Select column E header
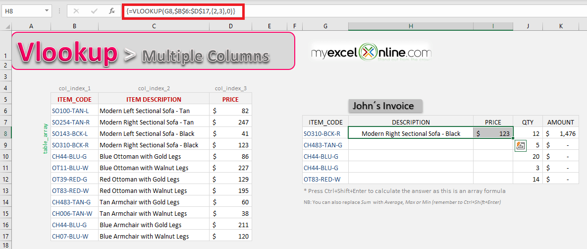The height and width of the screenshot is (249, 587). 269,26
